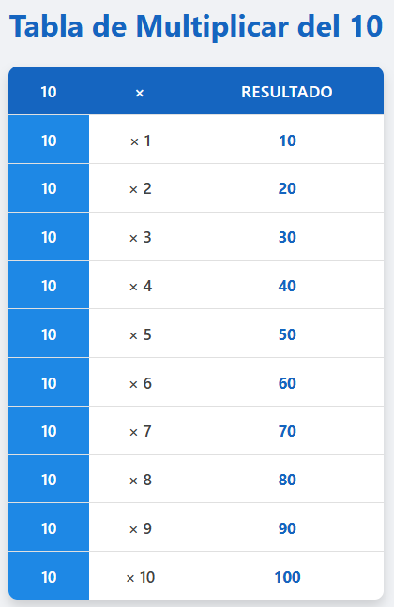Select the × 3 multiplier cell
Image resolution: width=394 pixels, height=607 pixels.
(x=140, y=237)
